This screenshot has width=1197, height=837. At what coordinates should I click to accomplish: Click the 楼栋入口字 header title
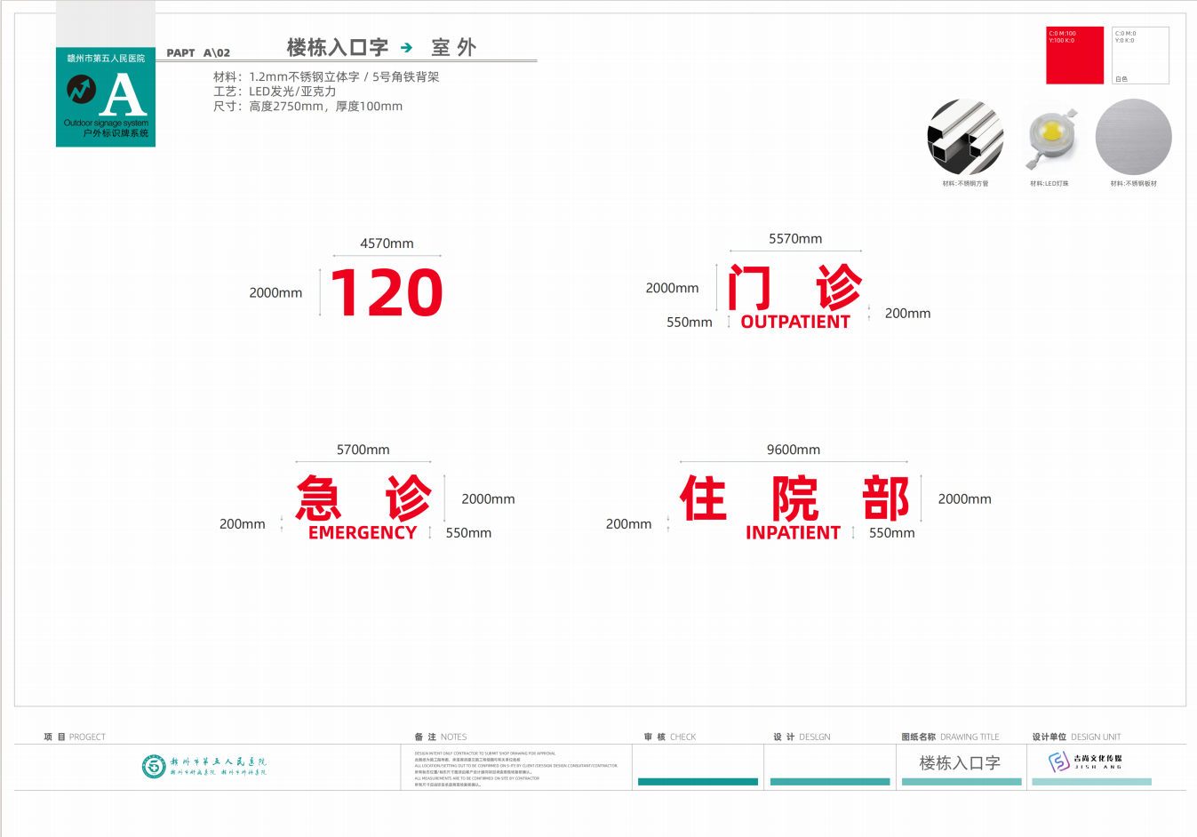tap(338, 47)
